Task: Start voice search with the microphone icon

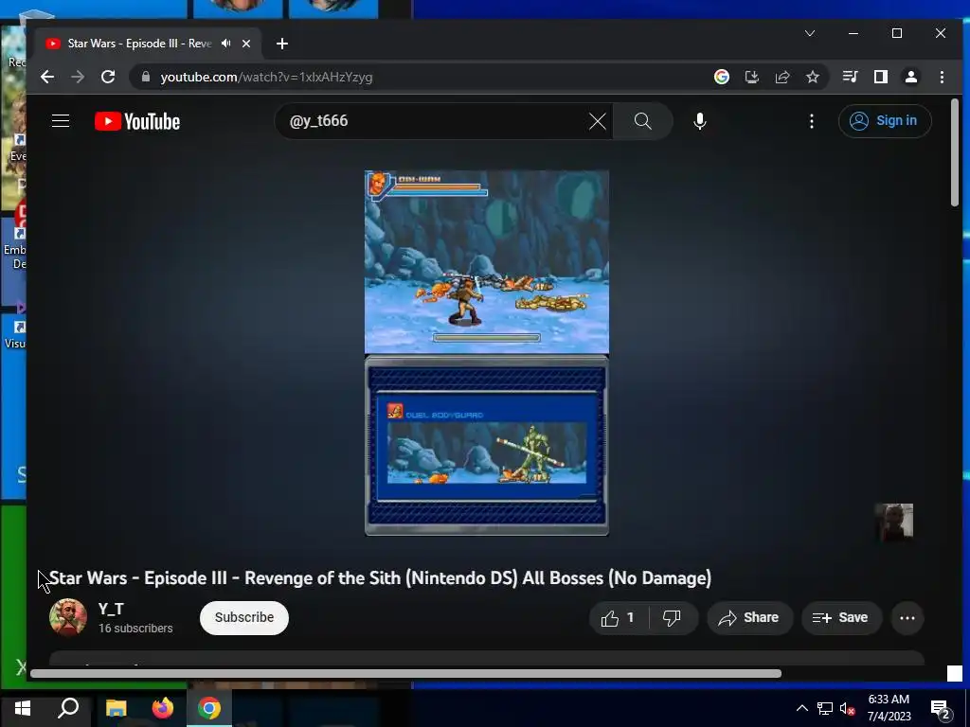Action: pos(700,121)
